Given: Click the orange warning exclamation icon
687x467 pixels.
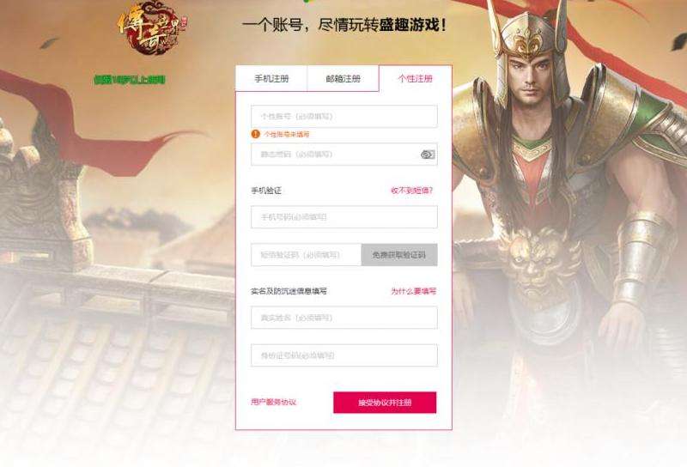Looking at the screenshot, I should click(255, 134).
